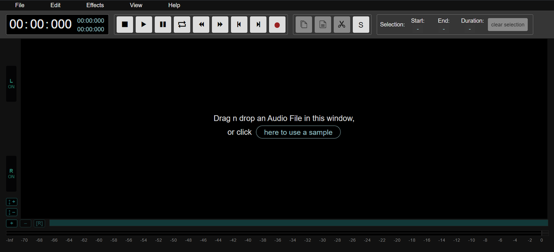
Task: Jump to the end of the track
Action: coord(258,25)
